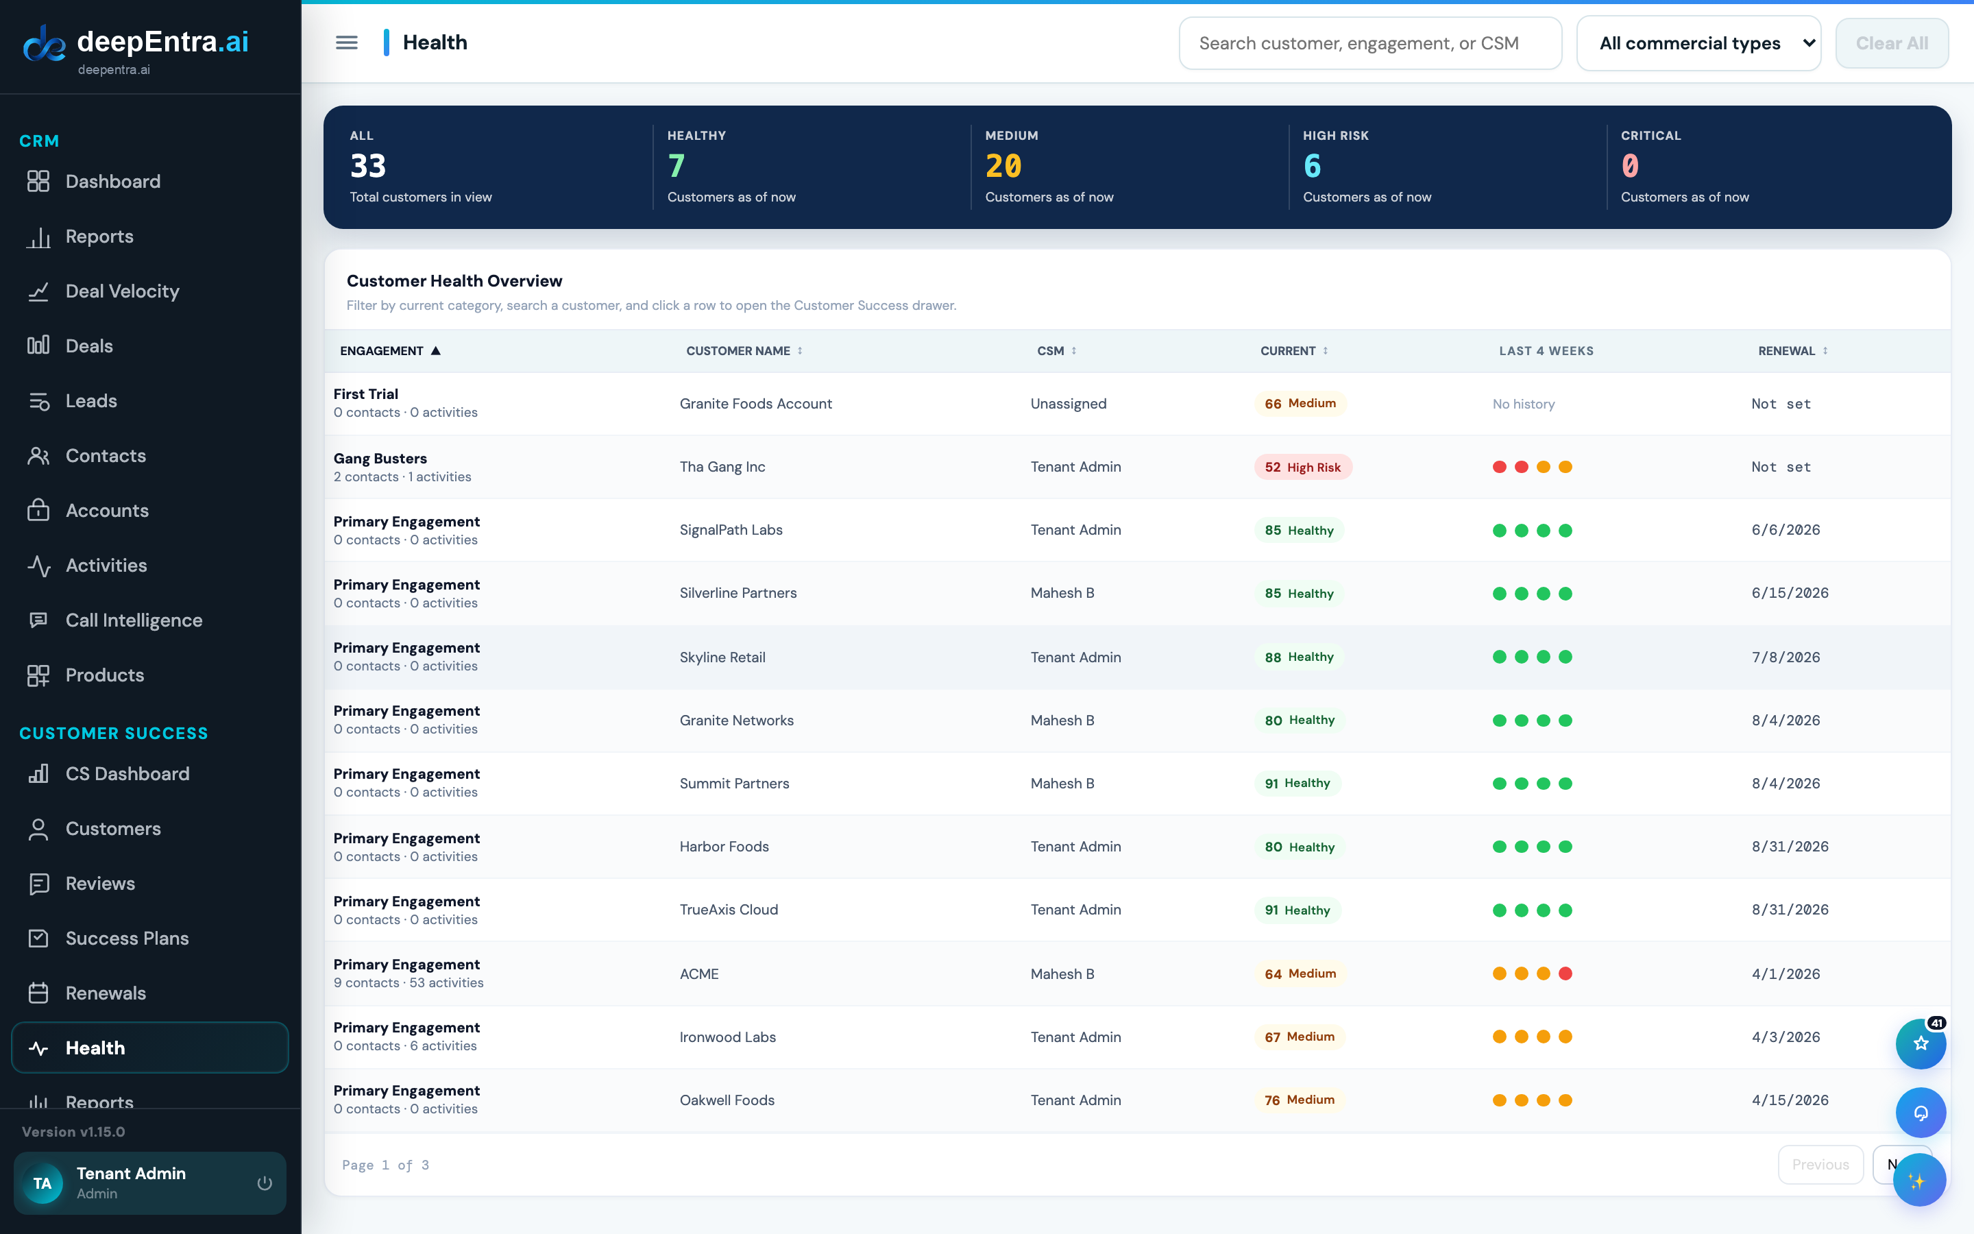The image size is (1974, 1234).
Task: Click the Call Intelligence chat icon
Action: (38, 620)
